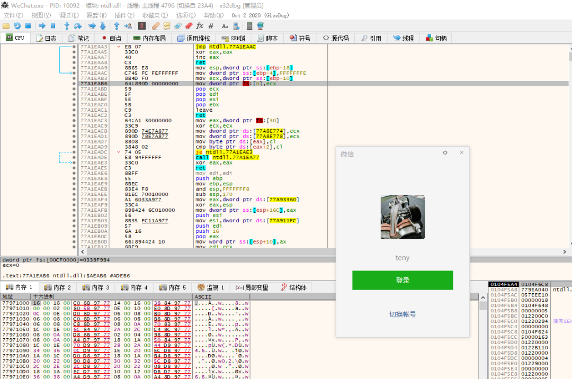Open the 插件(P) menu
The image size is (572, 379).
(124, 15)
